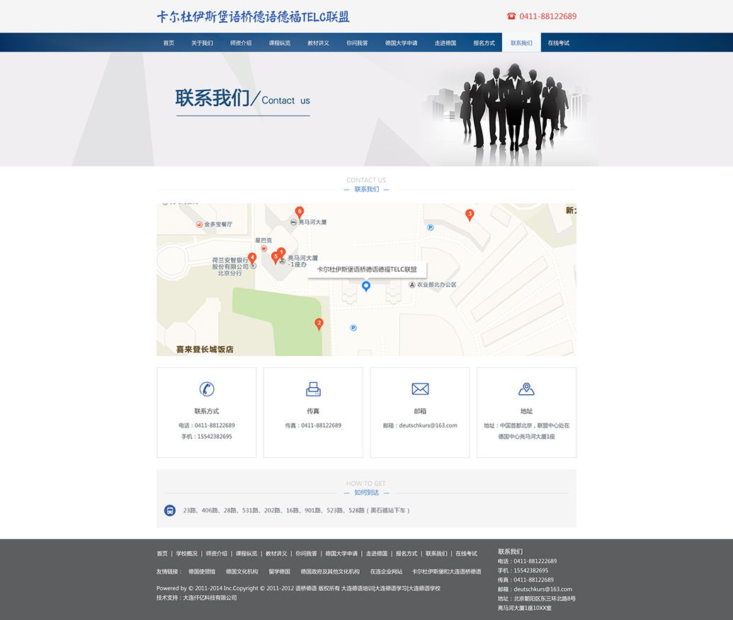Select map marker number 6
The width and height of the screenshot is (733, 620).
coord(300,212)
